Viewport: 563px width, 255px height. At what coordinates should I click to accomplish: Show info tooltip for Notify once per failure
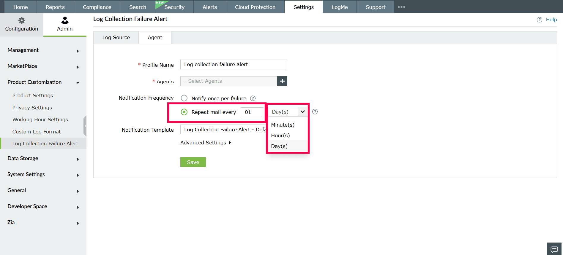pyautogui.click(x=253, y=98)
